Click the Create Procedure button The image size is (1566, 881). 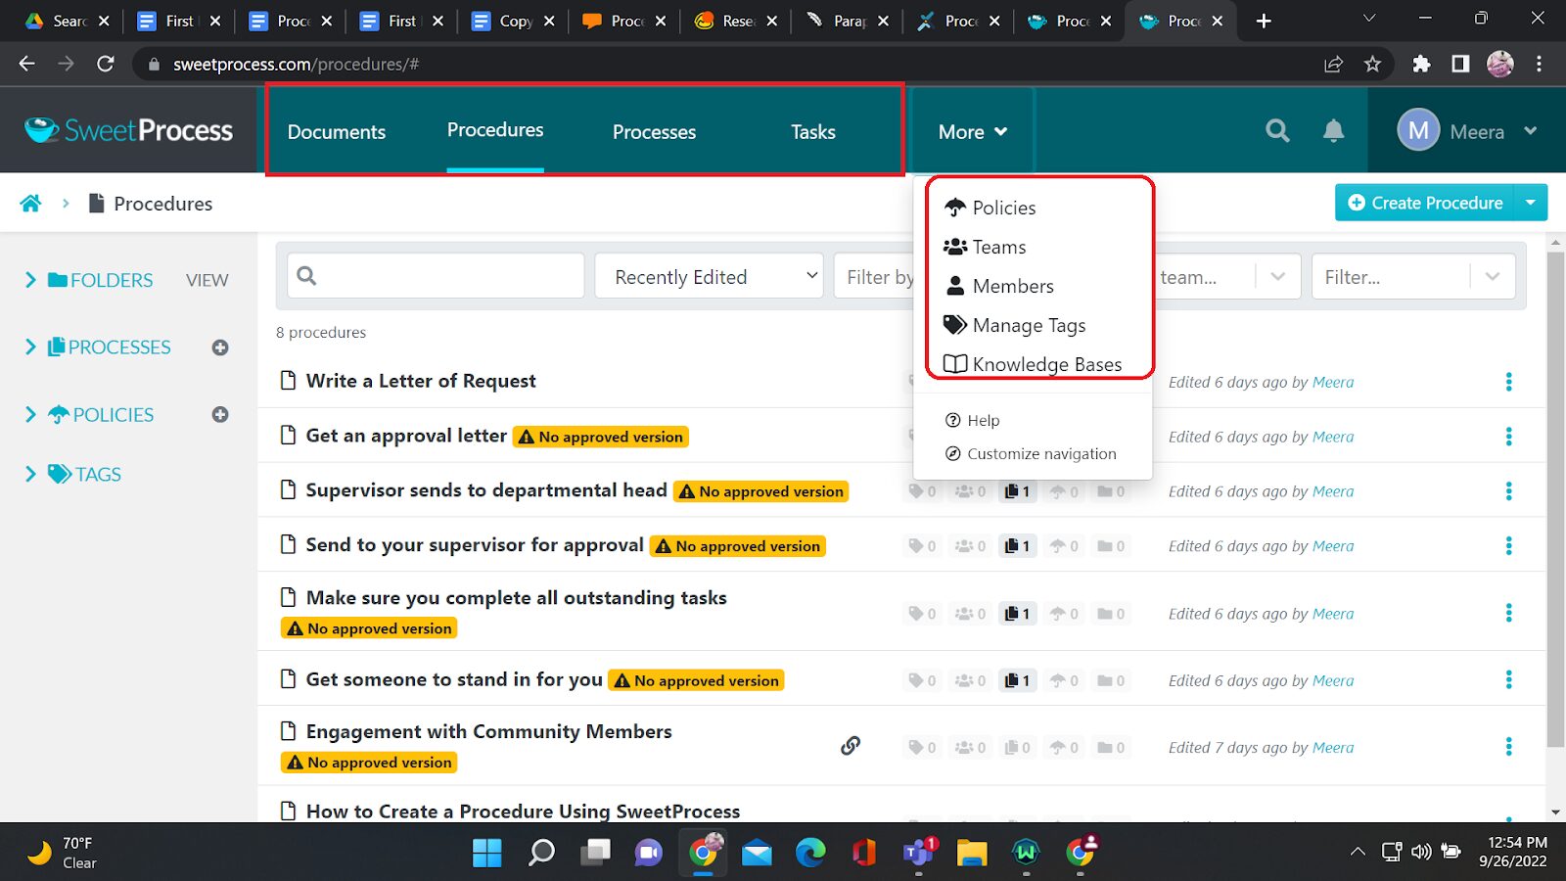[1425, 203]
